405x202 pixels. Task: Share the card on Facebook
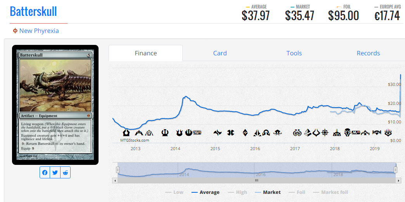pos(45,172)
